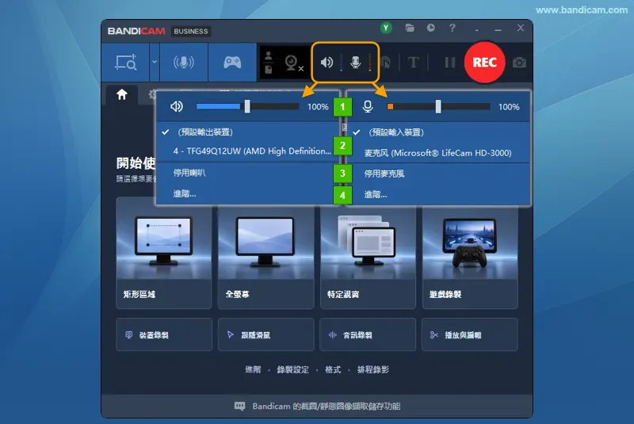Screen dimensions: 634x424
Task: Toggle the text overlay T icon
Action: [413, 63]
